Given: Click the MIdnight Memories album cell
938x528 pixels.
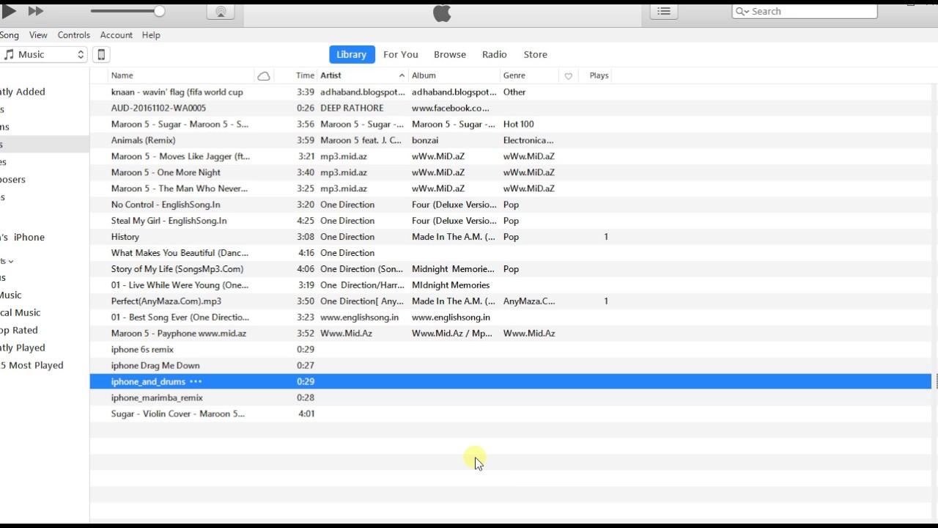Looking at the screenshot, I should point(451,285).
